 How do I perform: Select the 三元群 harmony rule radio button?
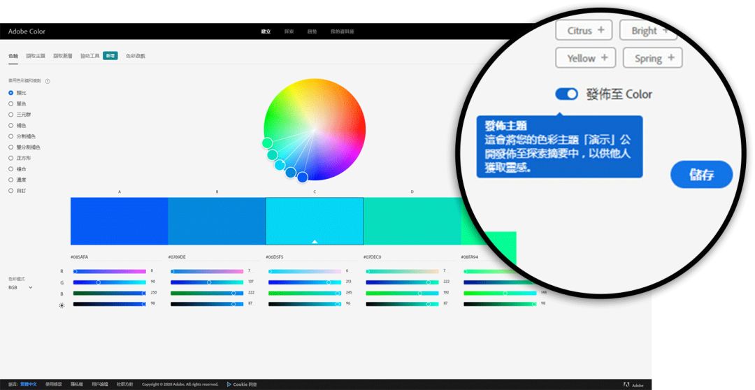point(11,114)
